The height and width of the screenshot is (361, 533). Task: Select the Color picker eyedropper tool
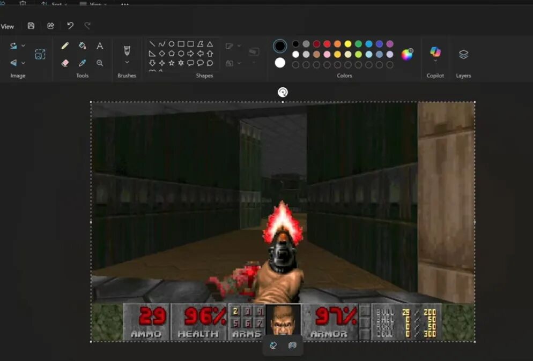coord(82,63)
